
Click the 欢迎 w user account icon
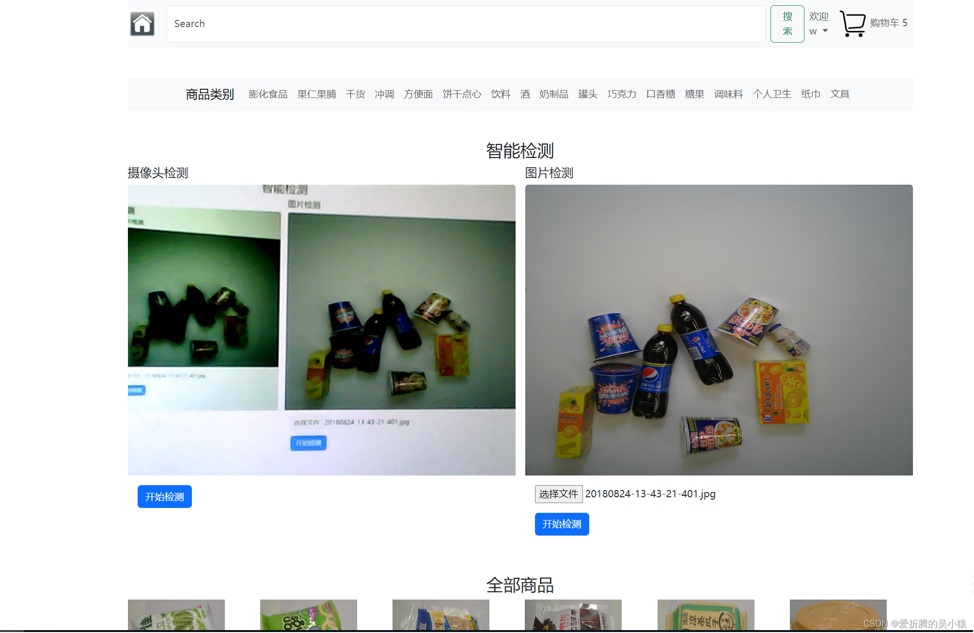pos(820,23)
